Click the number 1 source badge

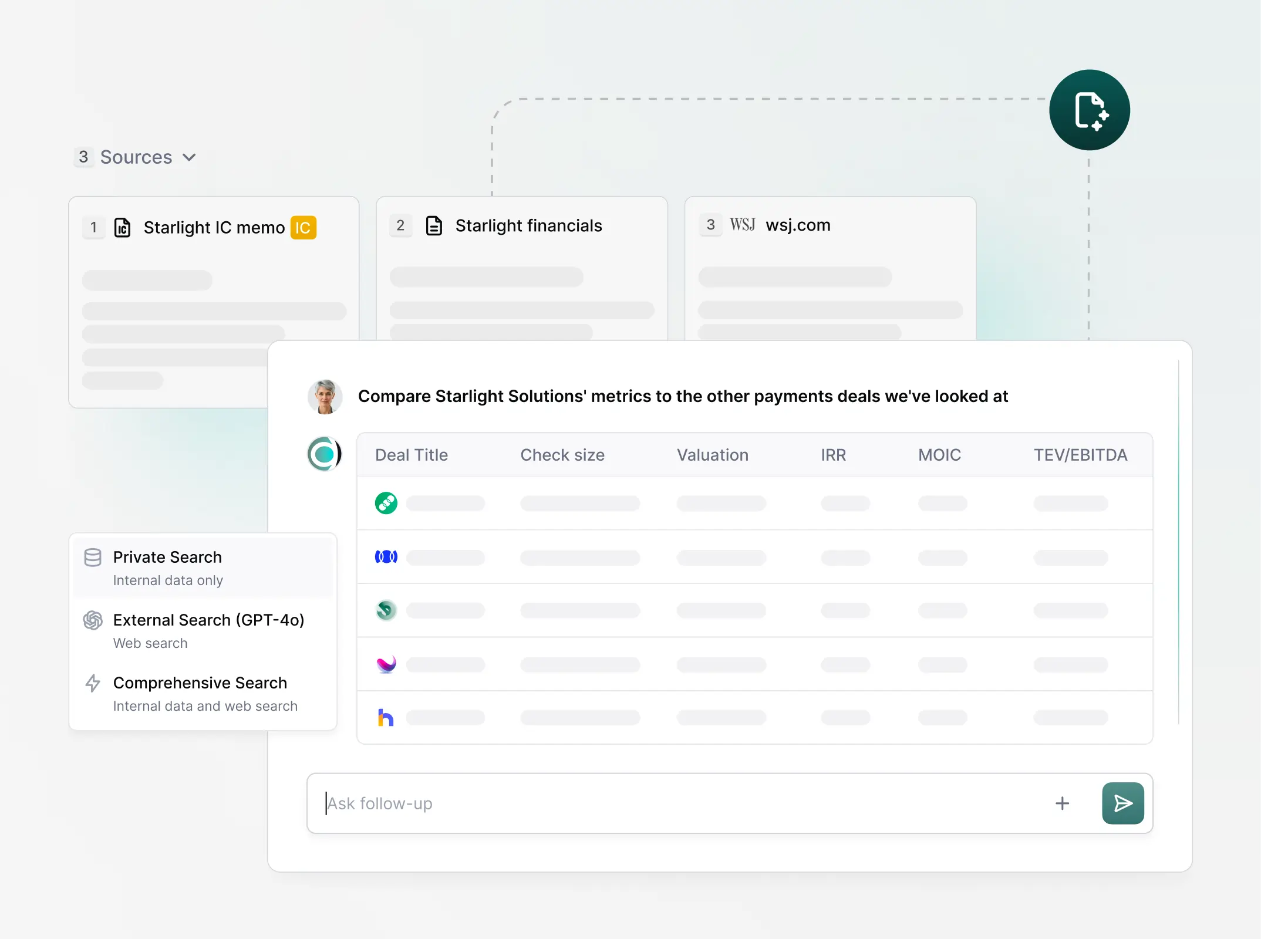(93, 228)
